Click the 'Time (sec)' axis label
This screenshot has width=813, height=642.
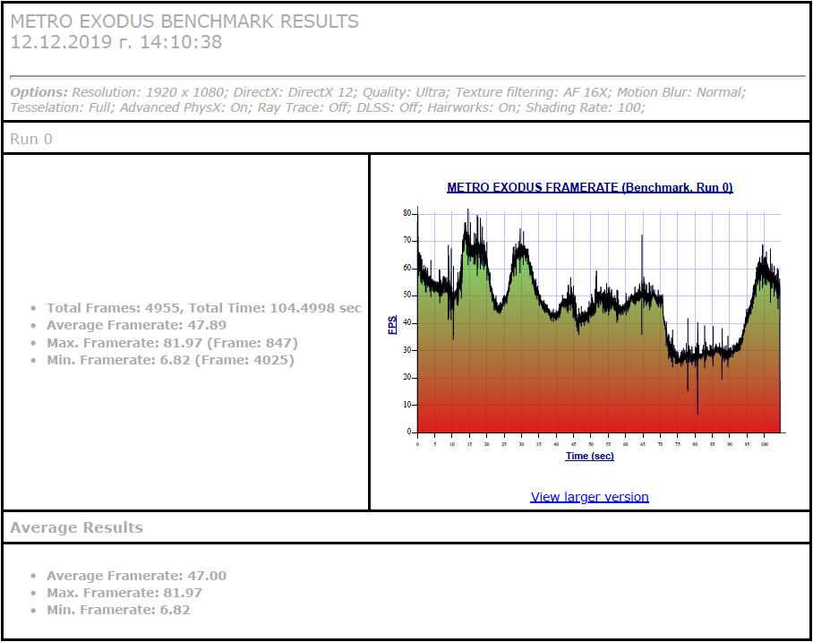pos(589,456)
